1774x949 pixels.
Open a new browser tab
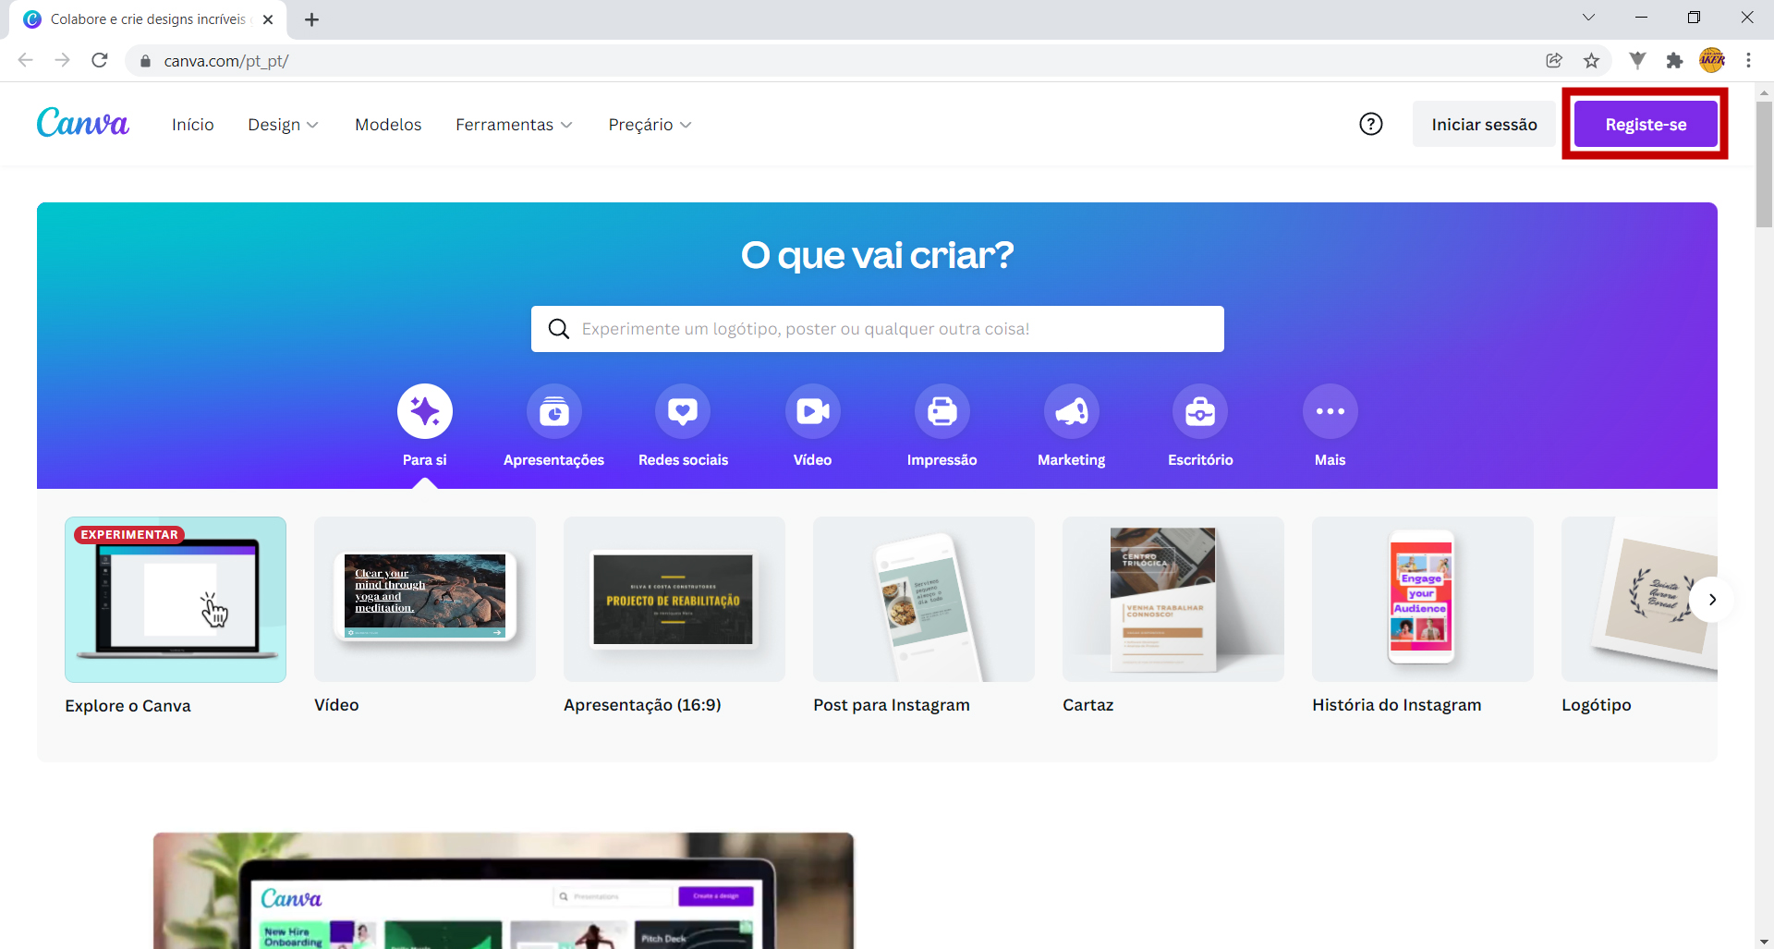tap(312, 19)
